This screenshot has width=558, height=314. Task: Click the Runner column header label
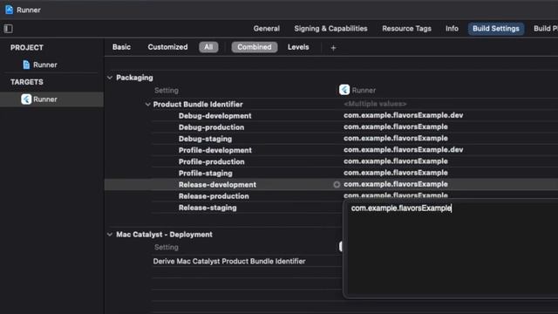(x=364, y=91)
